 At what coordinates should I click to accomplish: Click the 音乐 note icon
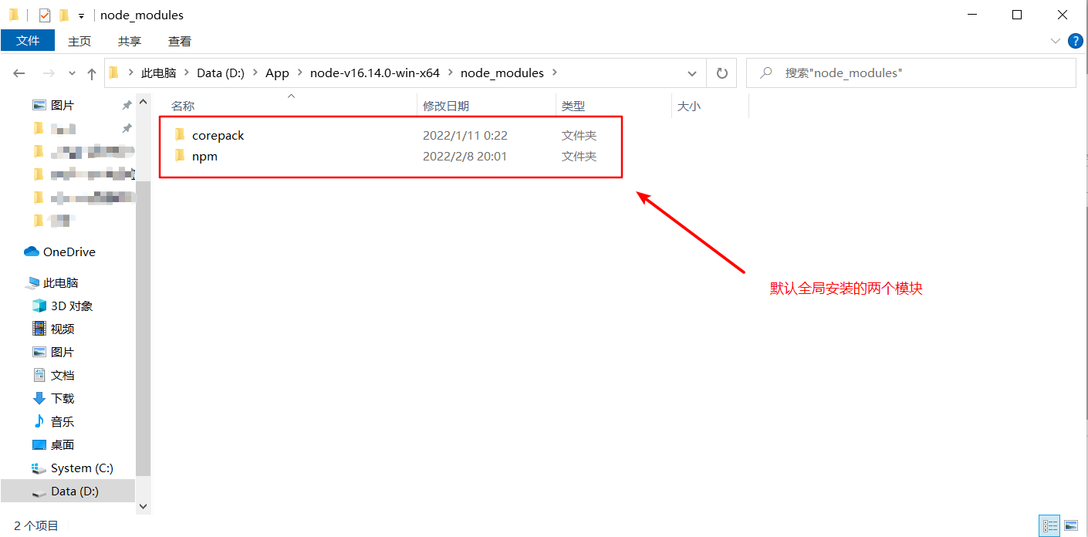pos(39,421)
